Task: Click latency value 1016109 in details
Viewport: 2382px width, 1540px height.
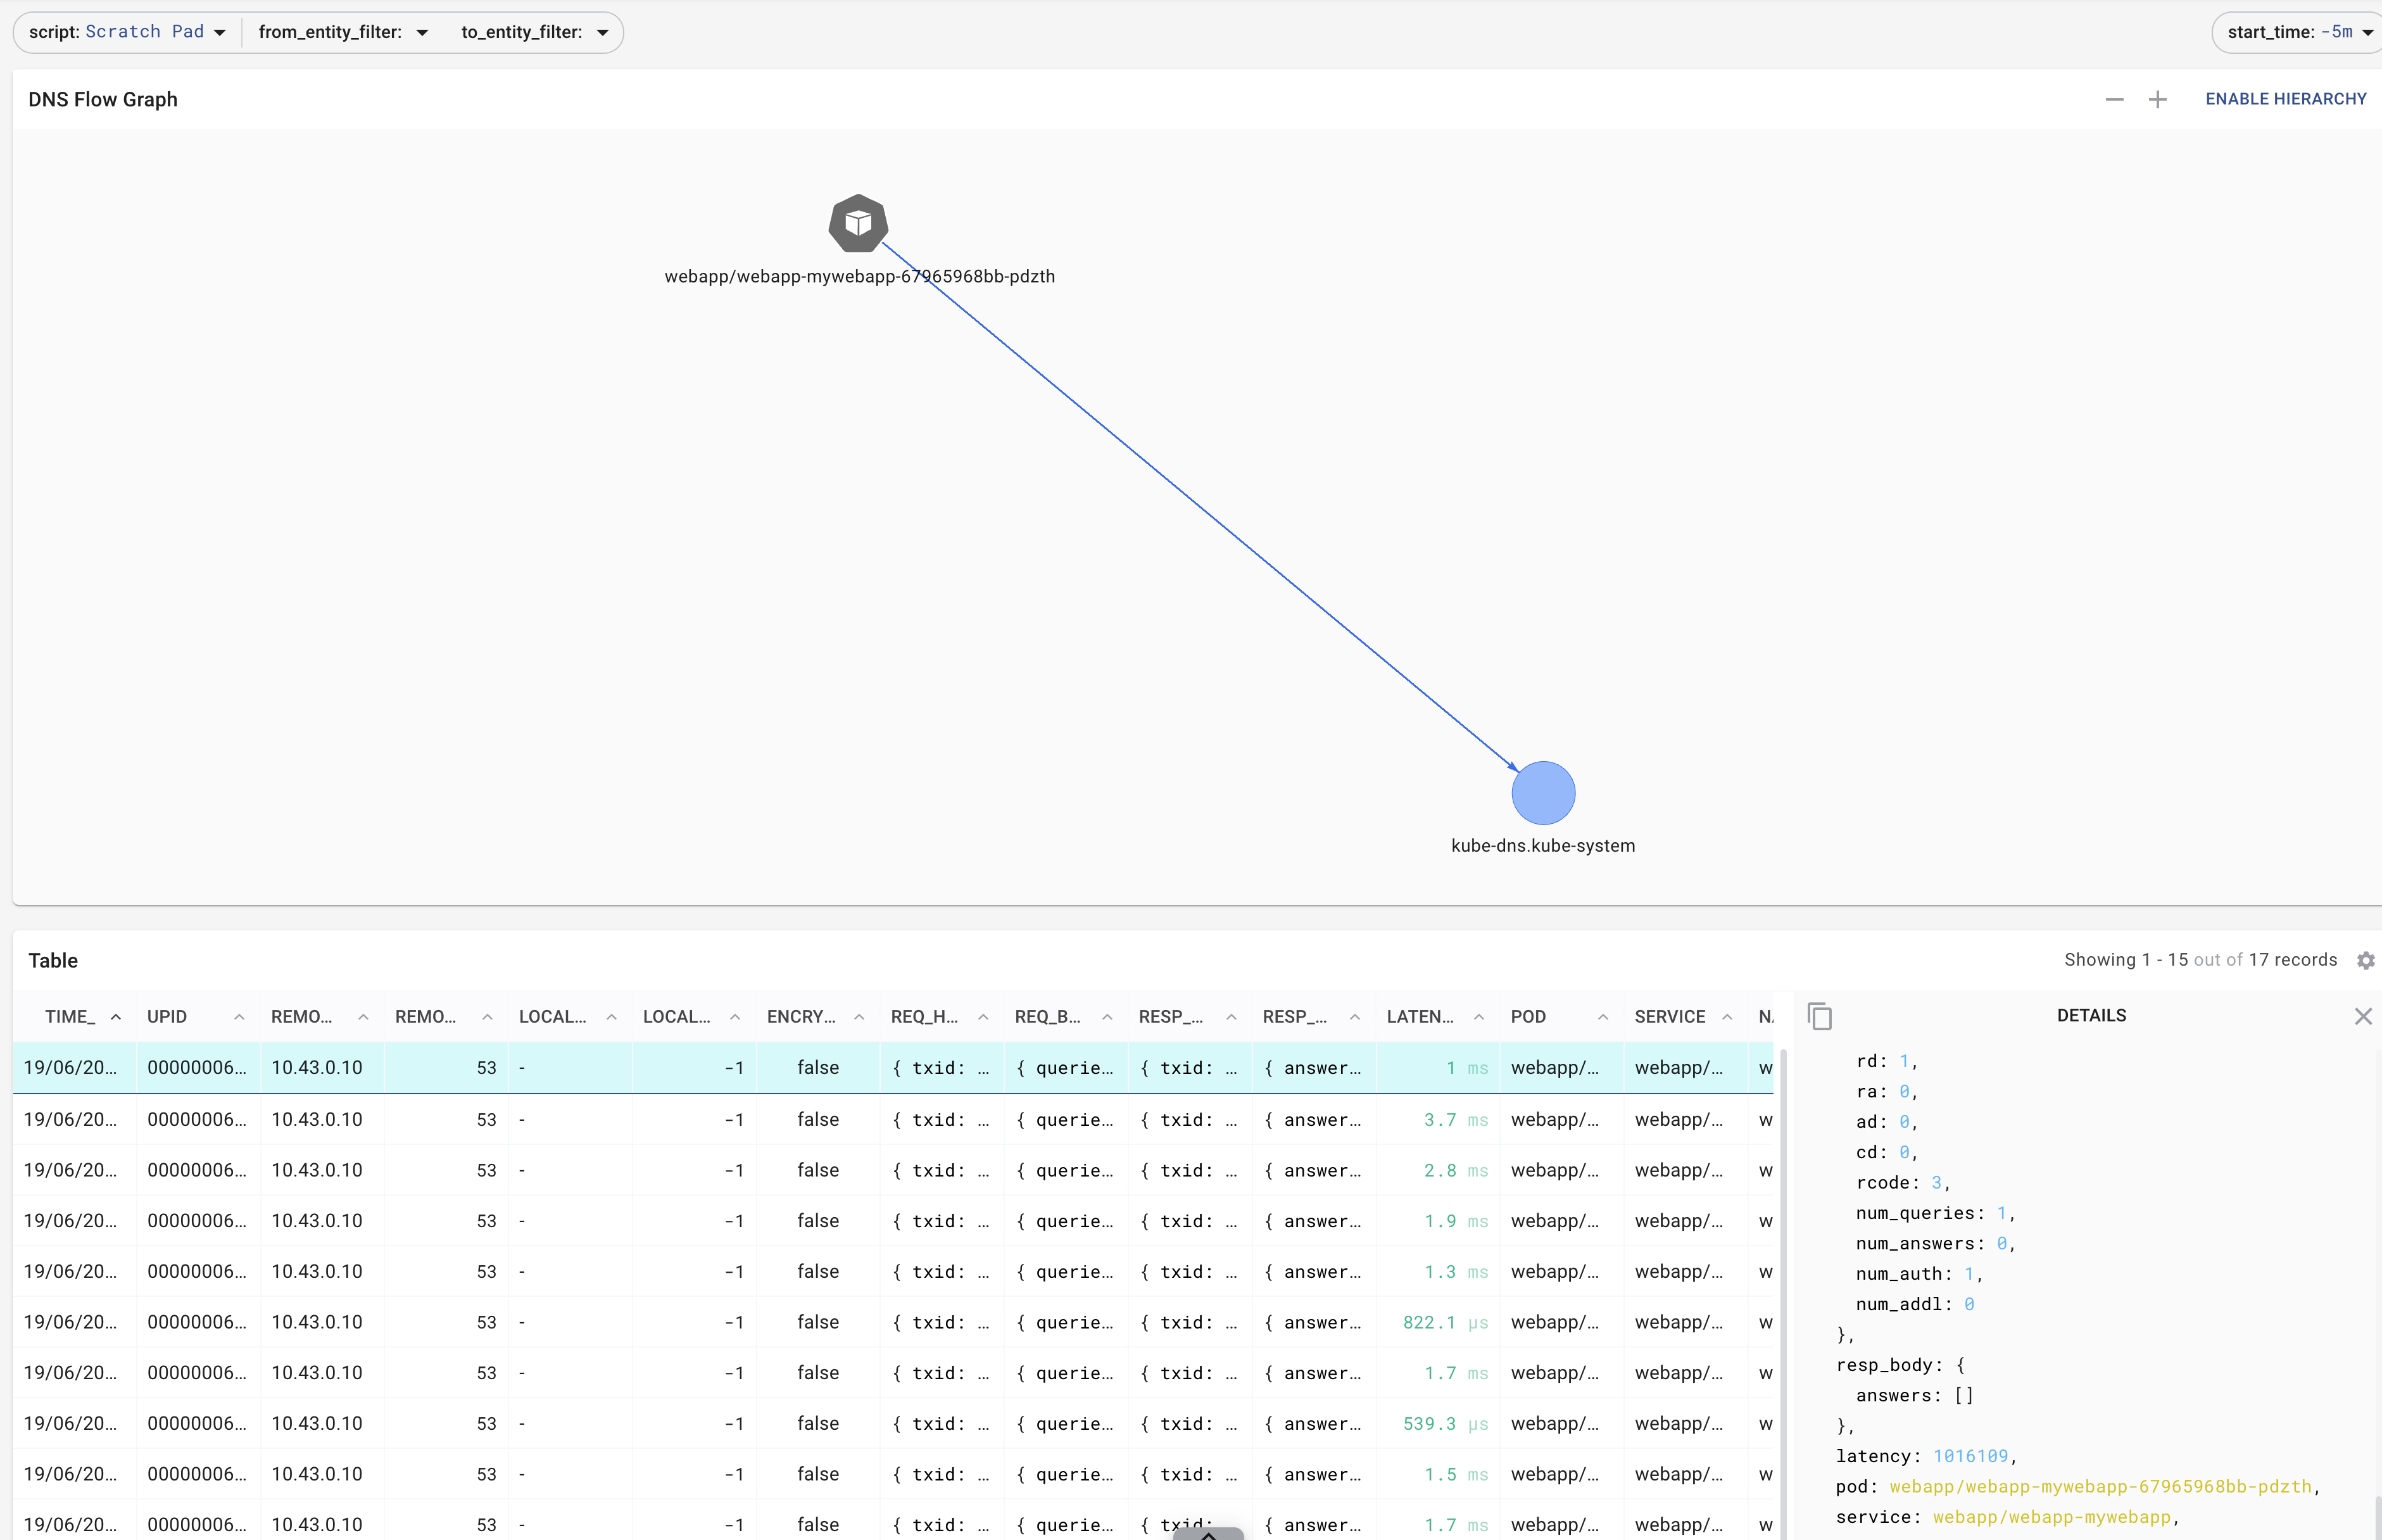Action: [x=1970, y=1456]
